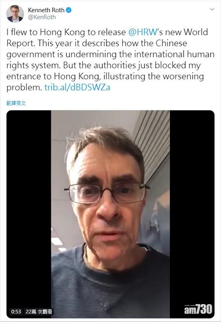This screenshot has height=322, width=221.
Task: Click the right black bar of the video
Action: coord(192,206)
